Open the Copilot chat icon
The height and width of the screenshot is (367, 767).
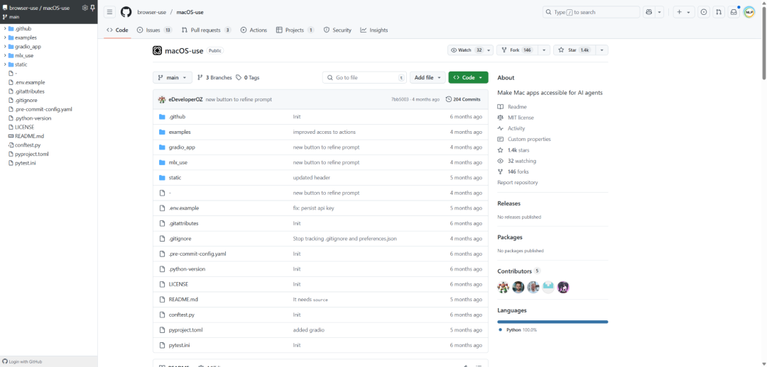pyautogui.click(x=649, y=12)
